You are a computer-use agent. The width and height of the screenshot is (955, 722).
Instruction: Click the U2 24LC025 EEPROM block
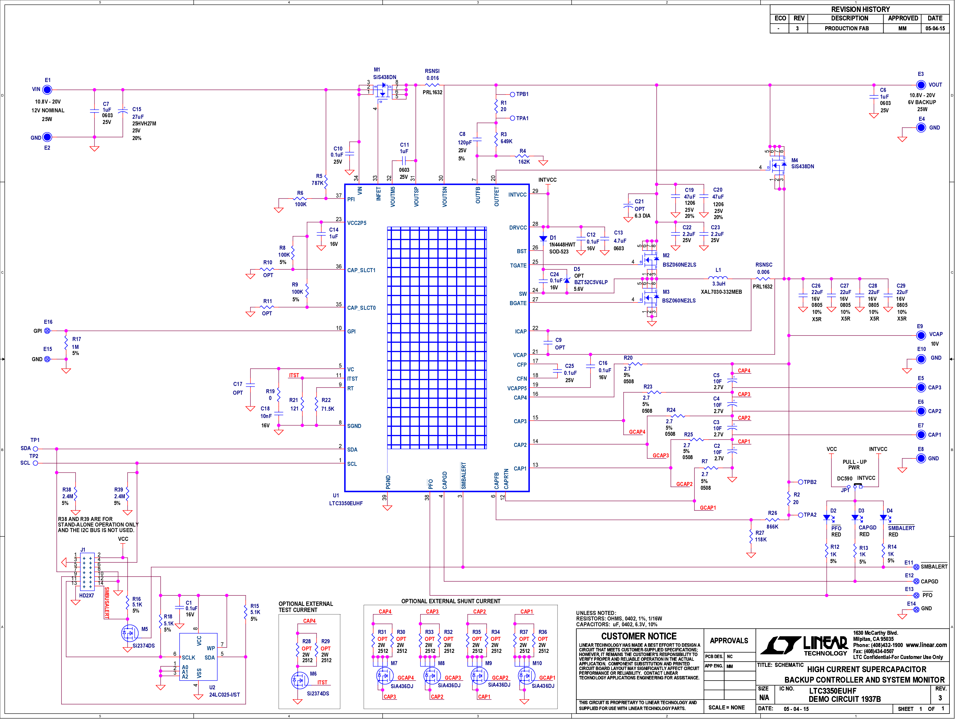[x=198, y=657]
